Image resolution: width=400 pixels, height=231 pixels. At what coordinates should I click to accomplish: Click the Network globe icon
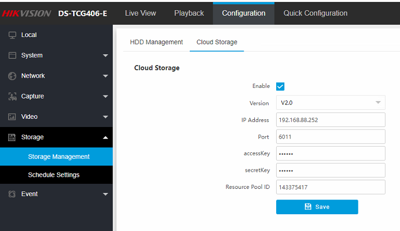click(13, 76)
